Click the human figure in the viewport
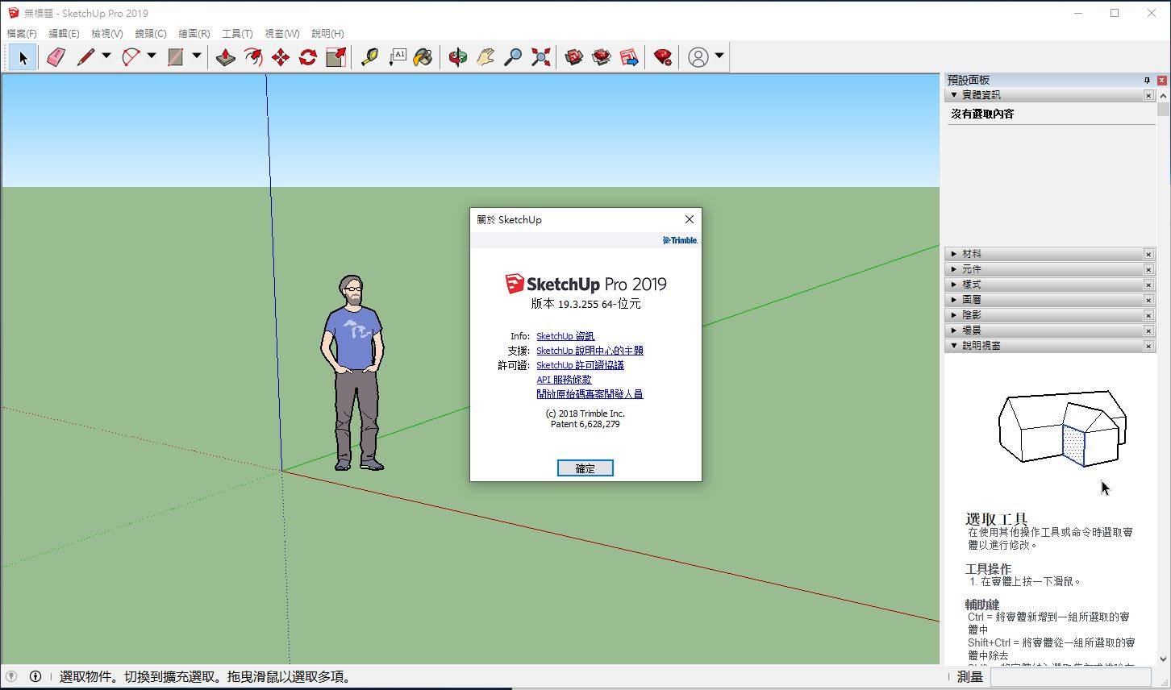1171x690 pixels. click(352, 373)
